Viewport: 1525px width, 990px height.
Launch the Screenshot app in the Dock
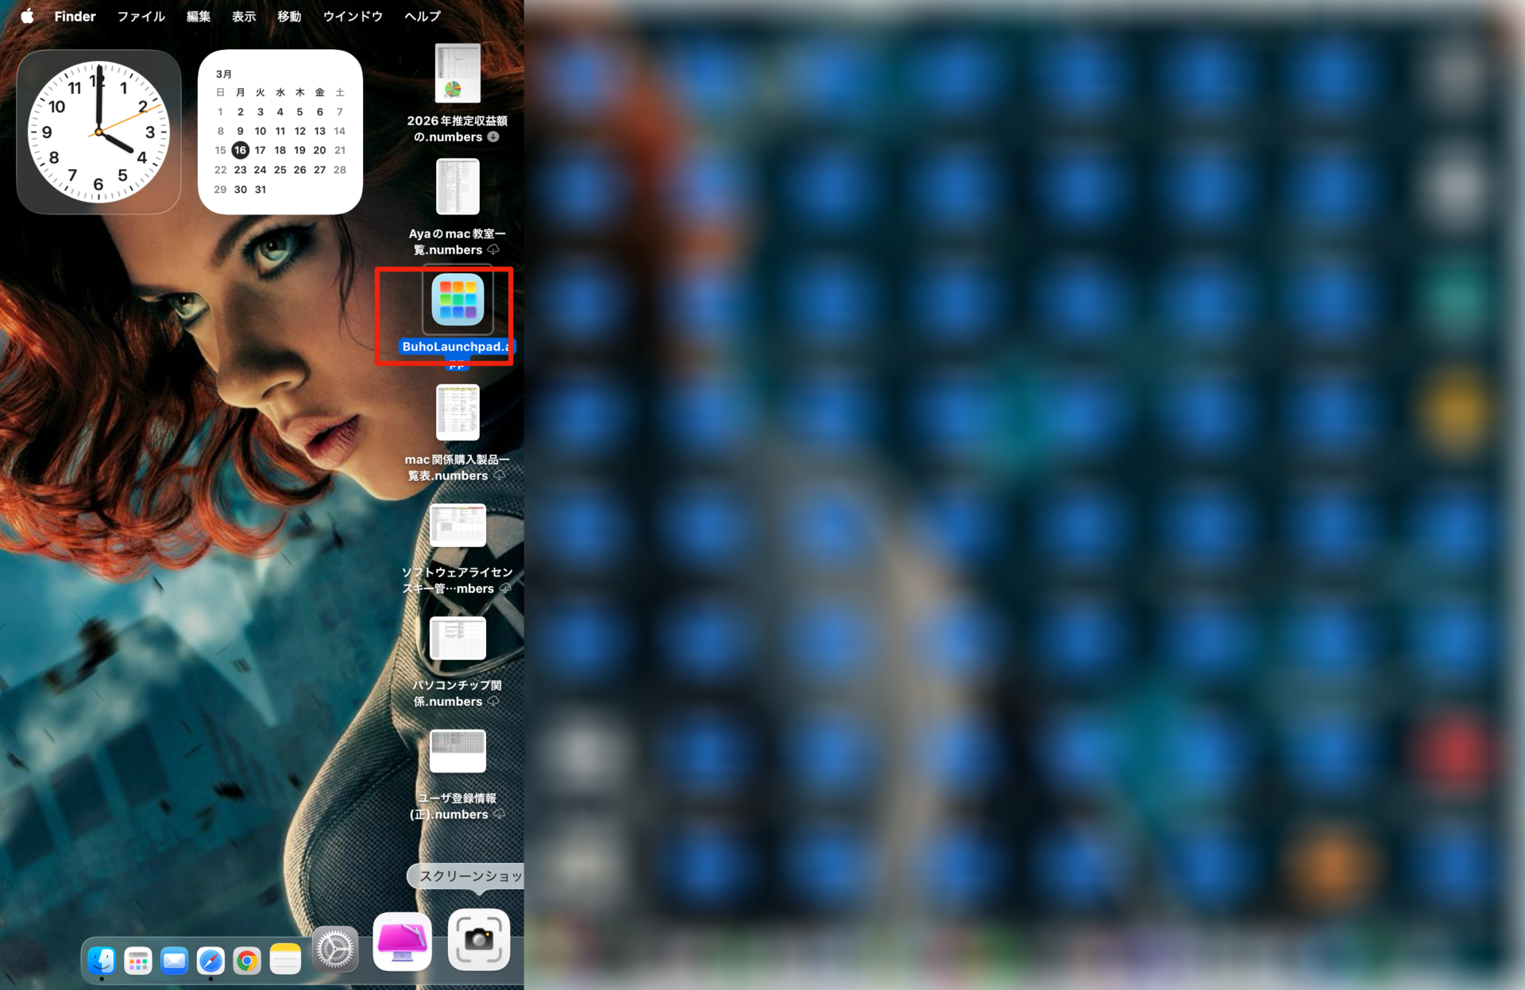[x=479, y=940]
